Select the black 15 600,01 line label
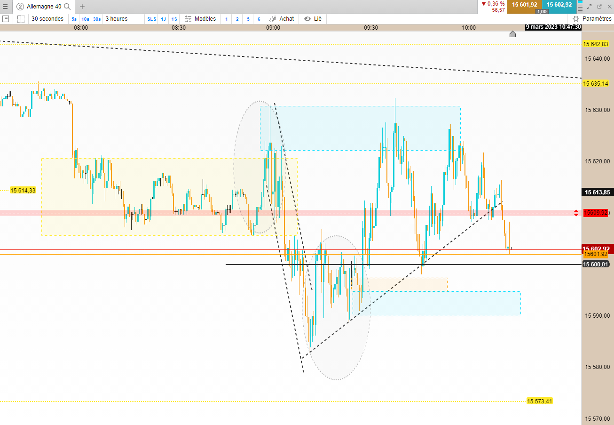 pos(596,265)
